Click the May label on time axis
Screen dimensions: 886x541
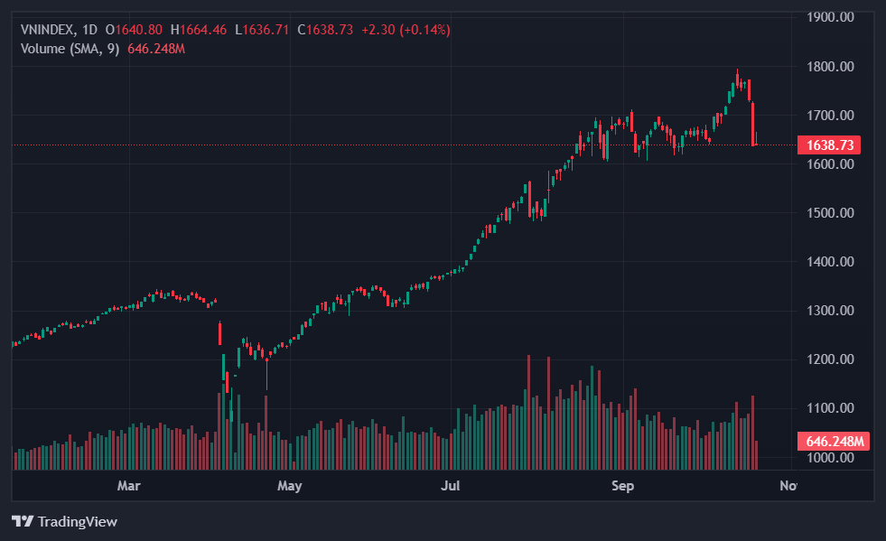(289, 486)
